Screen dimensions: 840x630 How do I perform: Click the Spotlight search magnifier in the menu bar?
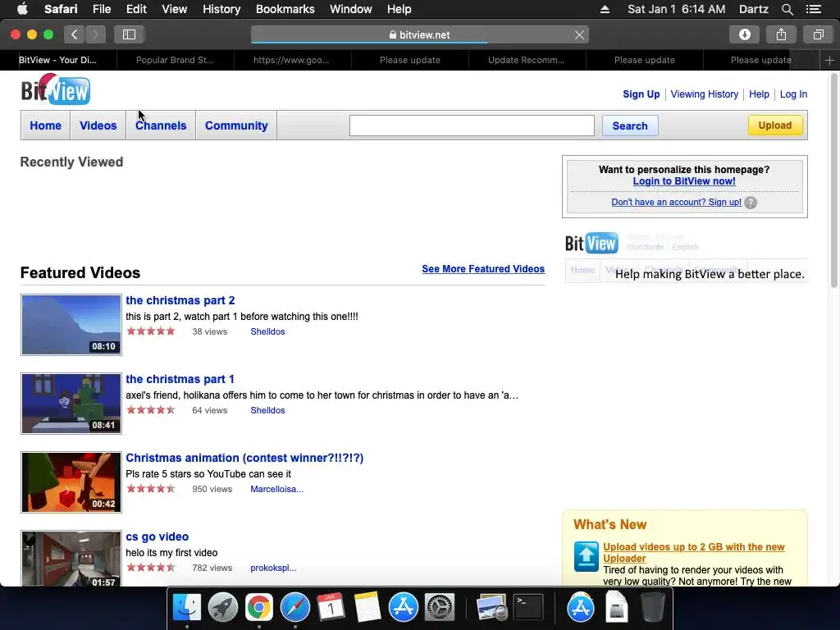(x=787, y=9)
